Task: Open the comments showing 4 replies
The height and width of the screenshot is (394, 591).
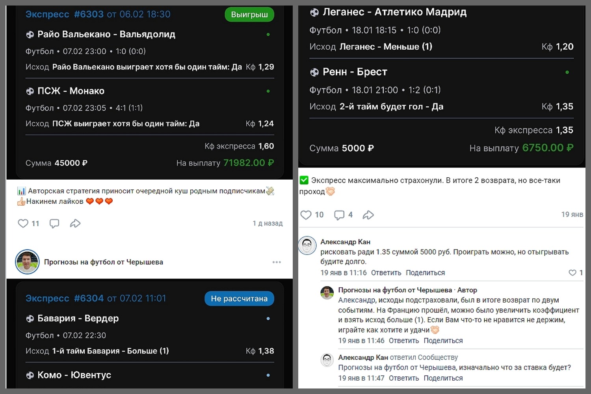Action: coord(339,215)
